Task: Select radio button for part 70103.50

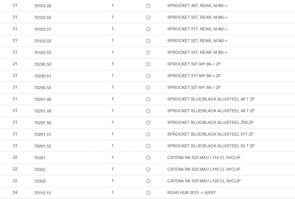Action: (148, 17)
